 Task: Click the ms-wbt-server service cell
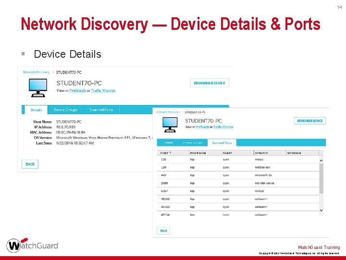click(x=265, y=183)
